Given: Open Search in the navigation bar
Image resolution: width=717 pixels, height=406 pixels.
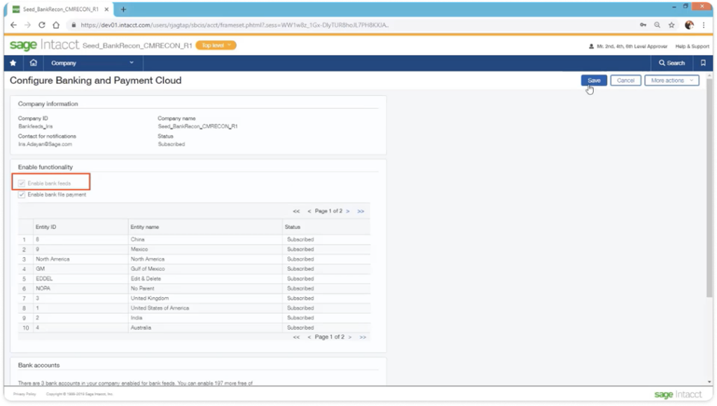Looking at the screenshot, I should point(671,63).
